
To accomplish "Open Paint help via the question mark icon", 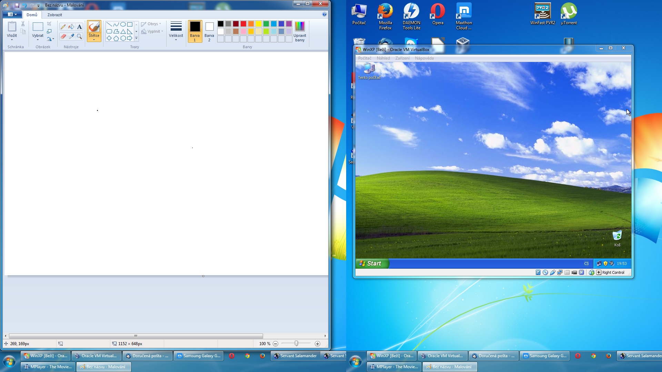I will point(324,14).
